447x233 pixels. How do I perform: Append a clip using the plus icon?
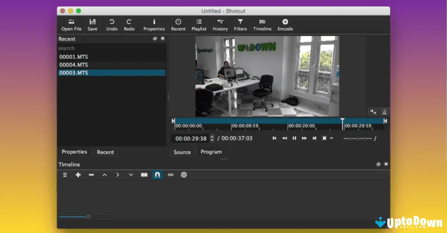(78, 175)
